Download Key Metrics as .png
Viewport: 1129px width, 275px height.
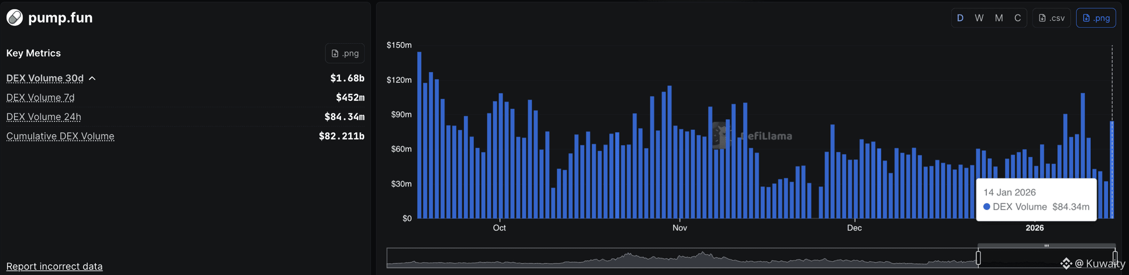pyautogui.click(x=345, y=53)
